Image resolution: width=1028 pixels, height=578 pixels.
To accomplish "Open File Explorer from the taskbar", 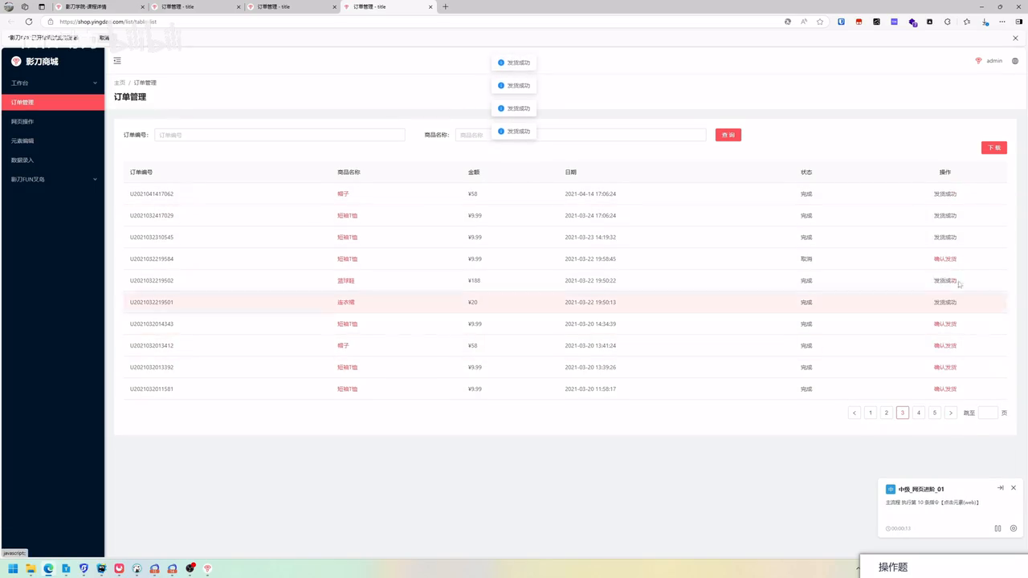I will 31,568.
